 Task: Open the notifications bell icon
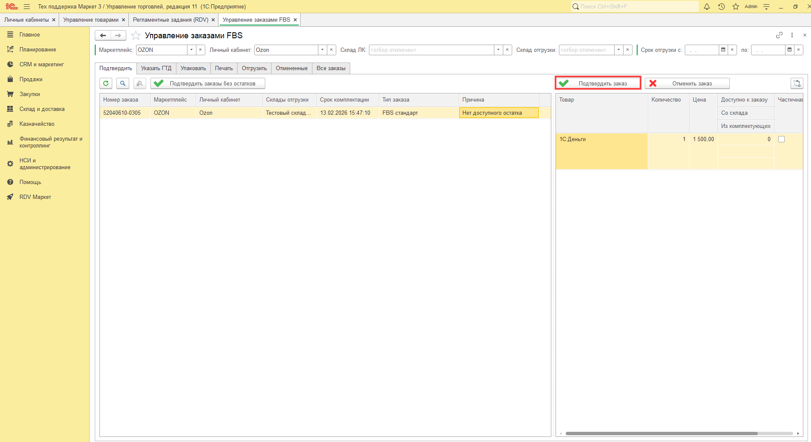[707, 6]
